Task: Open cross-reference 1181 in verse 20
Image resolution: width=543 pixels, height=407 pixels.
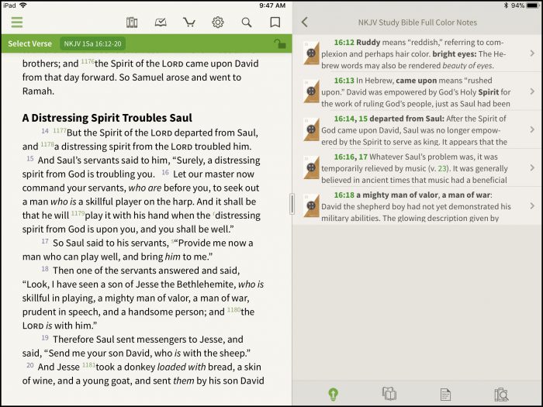Action: click(x=88, y=365)
